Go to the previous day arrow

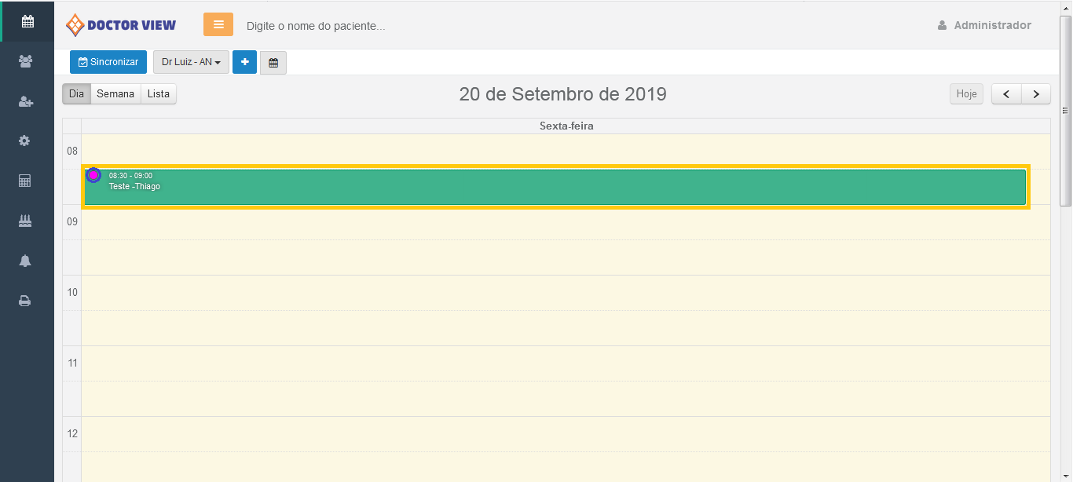click(1006, 94)
